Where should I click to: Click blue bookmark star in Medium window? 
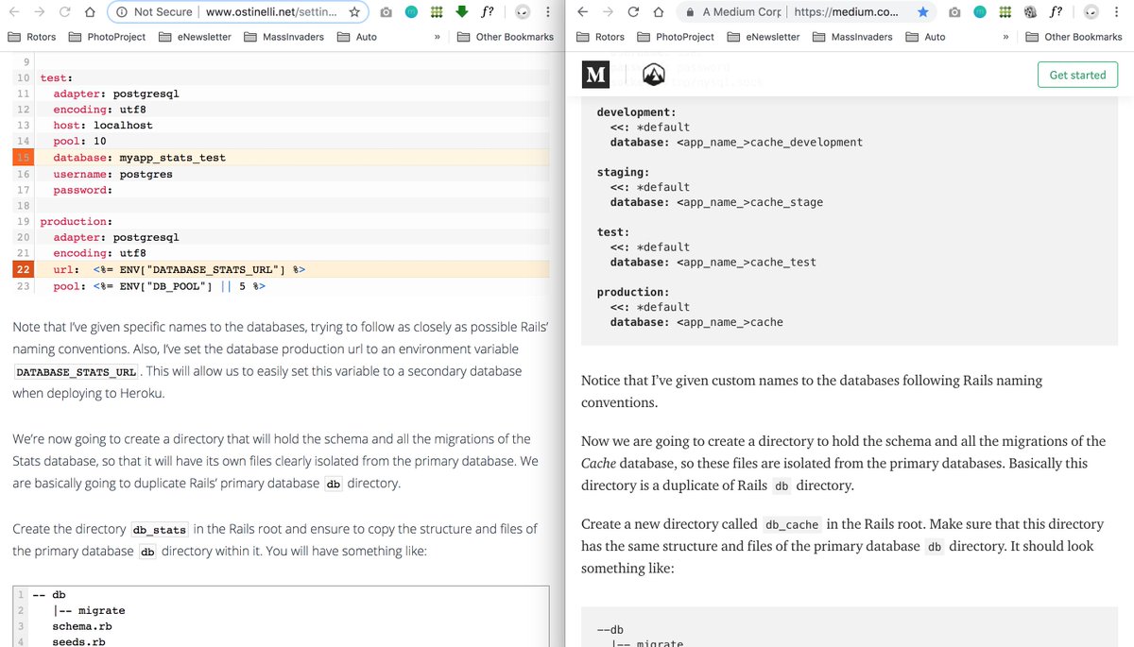(922, 12)
